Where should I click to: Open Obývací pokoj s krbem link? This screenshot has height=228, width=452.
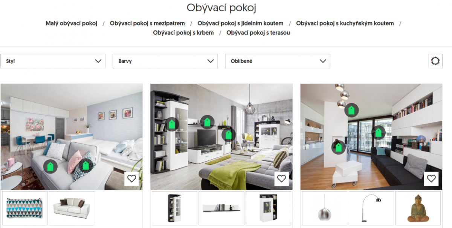[183, 33]
